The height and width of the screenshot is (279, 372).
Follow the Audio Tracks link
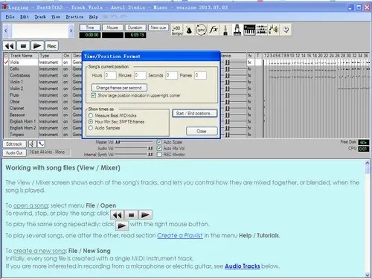[243, 266]
